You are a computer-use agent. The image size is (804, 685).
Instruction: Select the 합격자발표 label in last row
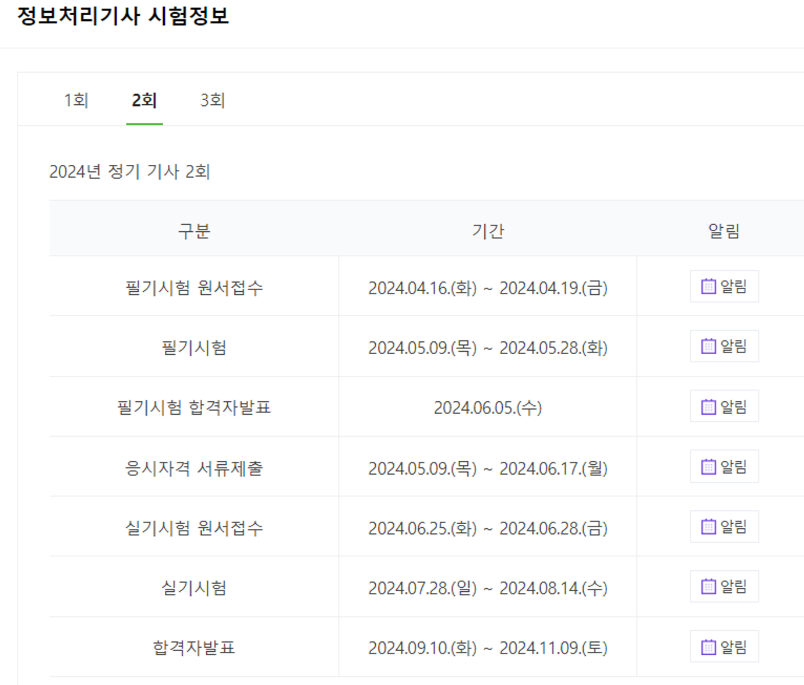(x=194, y=648)
